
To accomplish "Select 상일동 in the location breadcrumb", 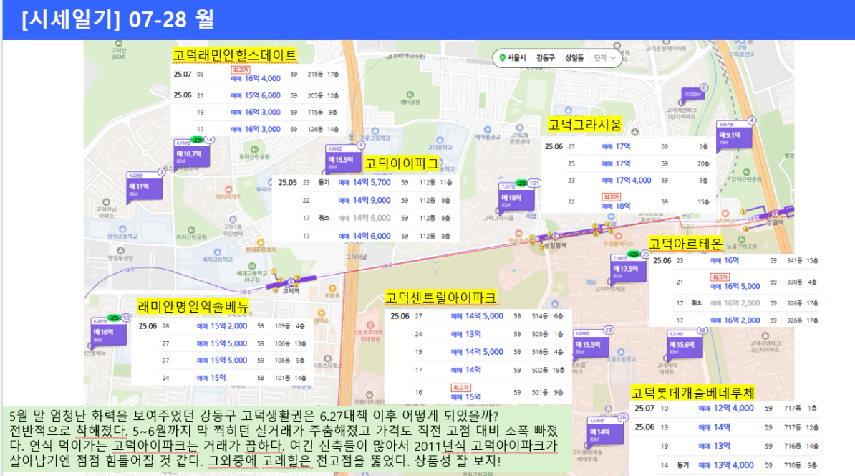I will click(574, 58).
